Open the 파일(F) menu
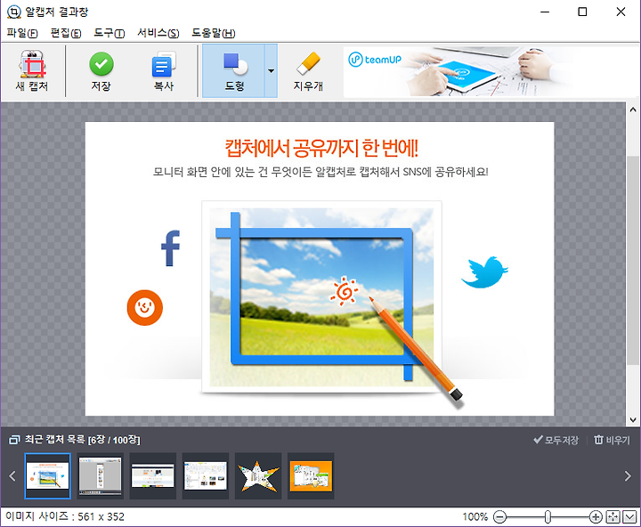This screenshot has height=527, width=641. pos(22,33)
